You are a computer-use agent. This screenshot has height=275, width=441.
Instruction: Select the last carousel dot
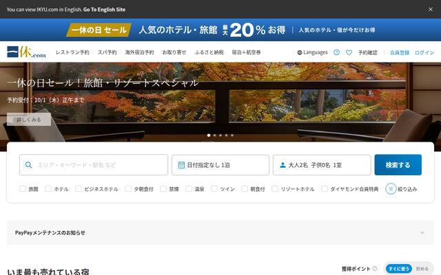click(232, 135)
